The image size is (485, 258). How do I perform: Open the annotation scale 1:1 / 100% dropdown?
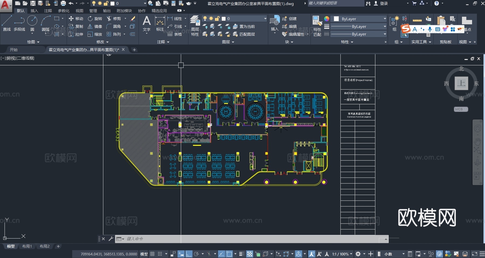[342, 254]
